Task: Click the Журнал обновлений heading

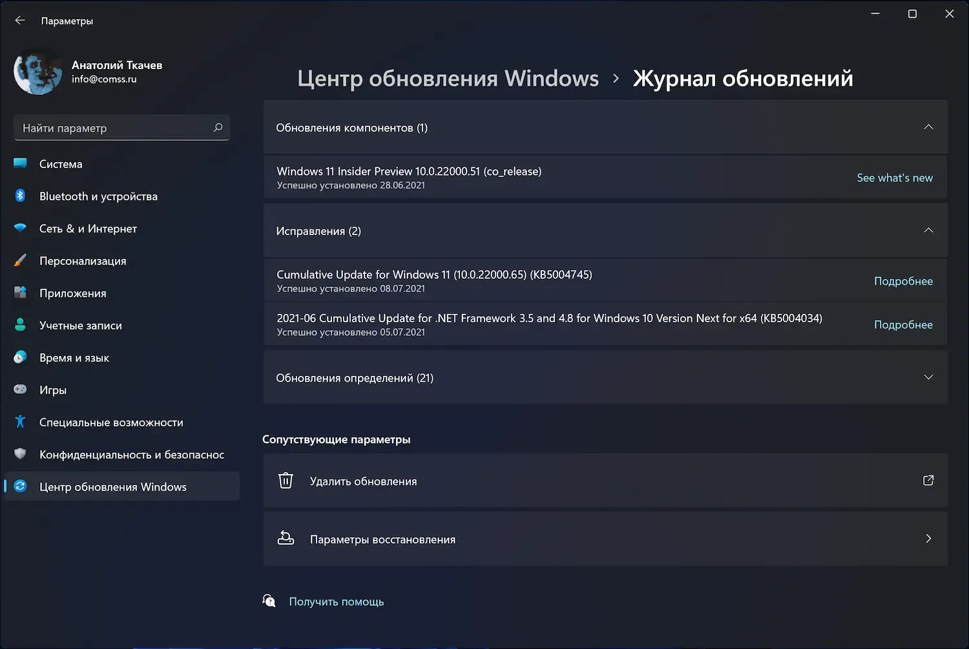Action: point(743,78)
